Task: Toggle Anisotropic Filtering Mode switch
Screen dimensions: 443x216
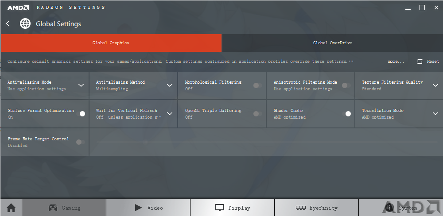Action: (346, 85)
